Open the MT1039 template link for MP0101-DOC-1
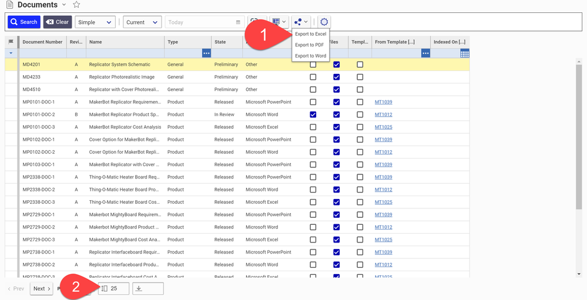Screen dimensions: 587x300 (383, 102)
